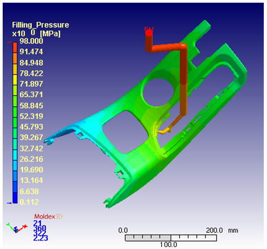Click the Filling_Pressure result title
This screenshot has width=267, height=249.
tap(40, 25)
